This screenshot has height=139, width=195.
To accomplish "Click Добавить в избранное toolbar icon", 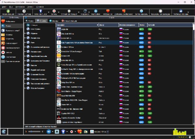I will point(123,11).
